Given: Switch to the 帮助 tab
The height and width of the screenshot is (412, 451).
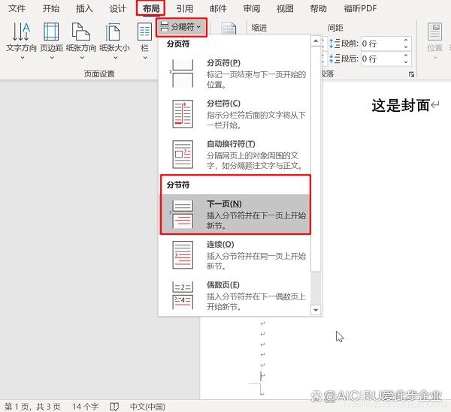Looking at the screenshot, I should pyautogui.click(x=318, y=8).
